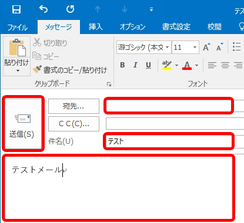Switch to the 挿入 tab
This screenshot has width=244, height=223.
(x=95, y=26)
